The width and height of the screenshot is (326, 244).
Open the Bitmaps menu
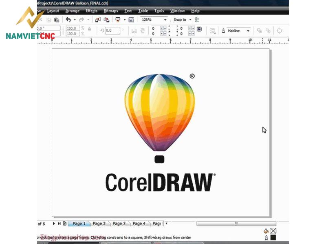(111, 11)
